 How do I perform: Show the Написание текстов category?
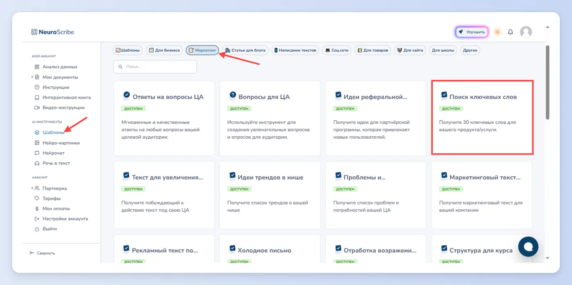pyautogui.click(x=295, y=50)
